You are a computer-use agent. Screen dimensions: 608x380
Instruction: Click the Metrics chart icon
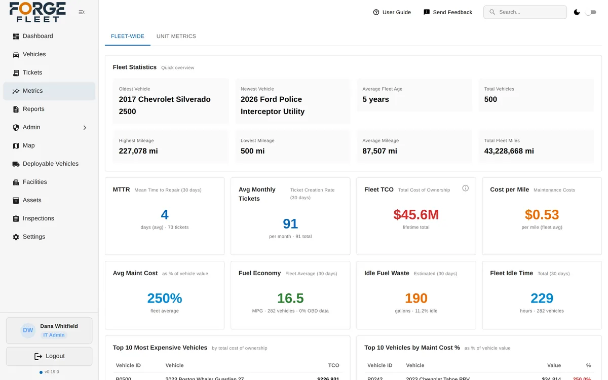click(16, 91)
